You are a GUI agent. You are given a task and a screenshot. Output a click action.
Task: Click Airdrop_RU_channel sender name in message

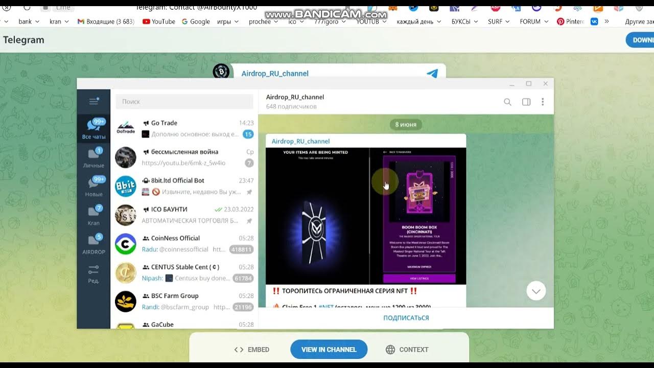click(300, 141)
